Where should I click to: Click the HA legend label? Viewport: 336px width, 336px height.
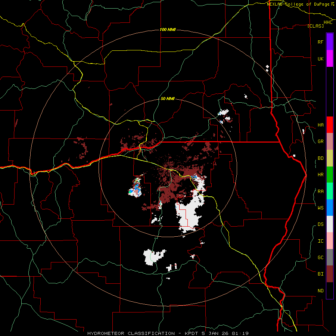pyautogui.click(x=320, y=125)
